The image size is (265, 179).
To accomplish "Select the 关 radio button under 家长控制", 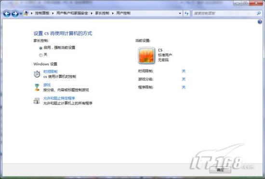I will click(x=40, y=55).
